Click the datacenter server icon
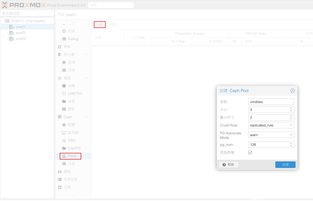313x201 pixels. [7, 21]
